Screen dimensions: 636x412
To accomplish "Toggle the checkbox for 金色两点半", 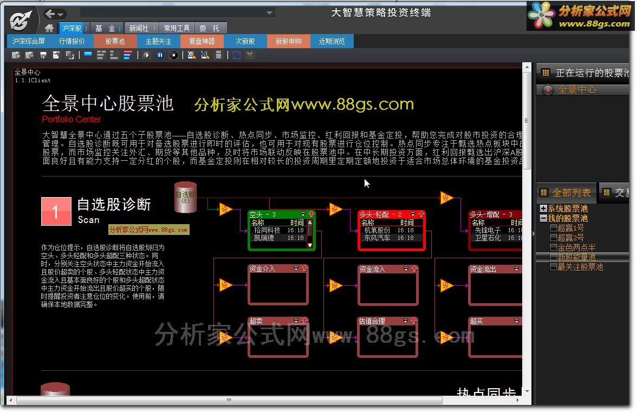I will click(553, 247).
